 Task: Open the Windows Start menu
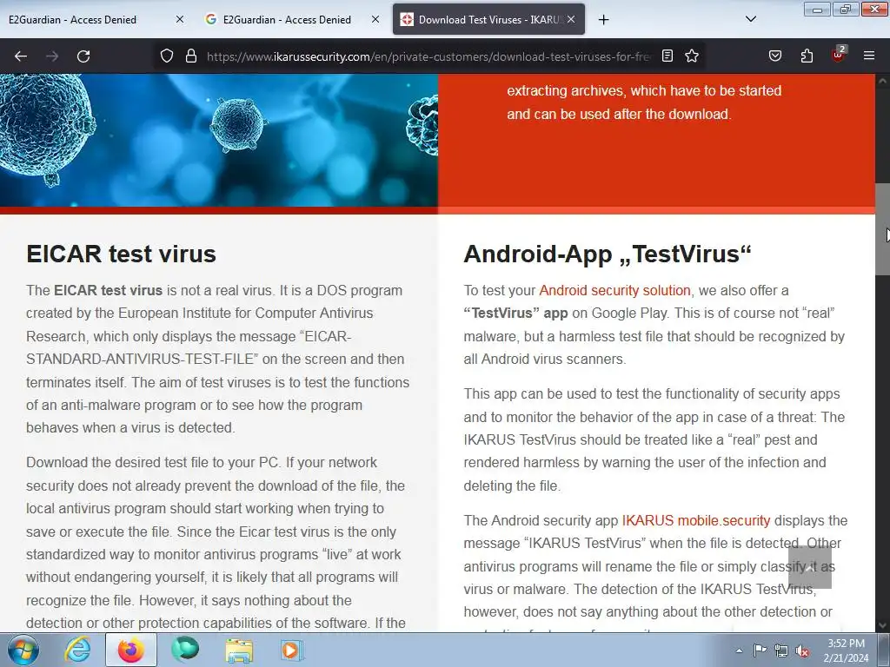click(x=22, y=650)
